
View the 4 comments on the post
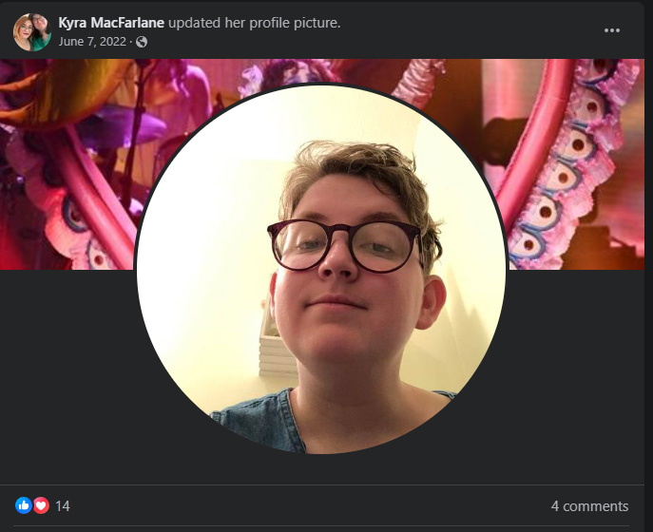pos(589,506)
